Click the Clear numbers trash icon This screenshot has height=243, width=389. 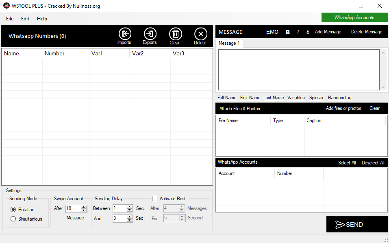(x=175, y=34)
